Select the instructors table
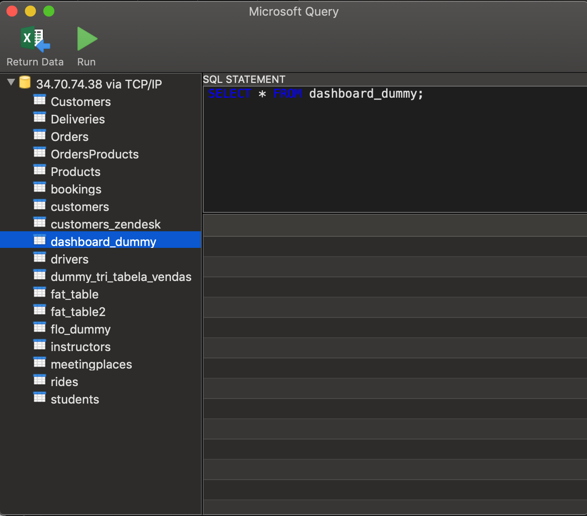Screen dimensions: 587x516 (80, 346)
